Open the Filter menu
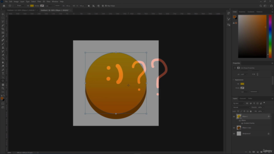The image size is (274, 154). click(x=39, y=2)
